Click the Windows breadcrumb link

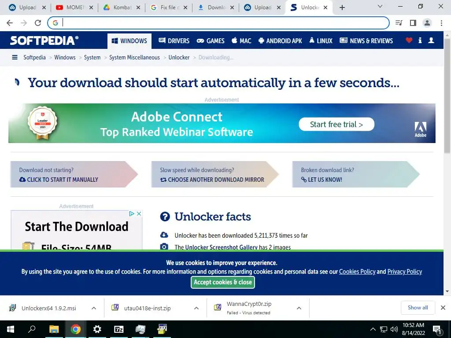pos(65,58)
